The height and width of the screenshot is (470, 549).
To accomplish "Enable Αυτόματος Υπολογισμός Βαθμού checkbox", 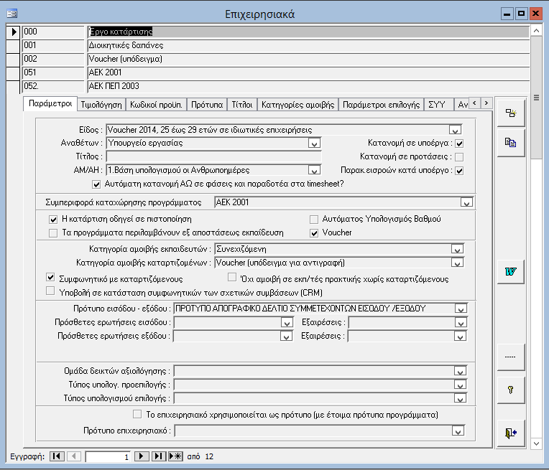I will tap(314, 219).
